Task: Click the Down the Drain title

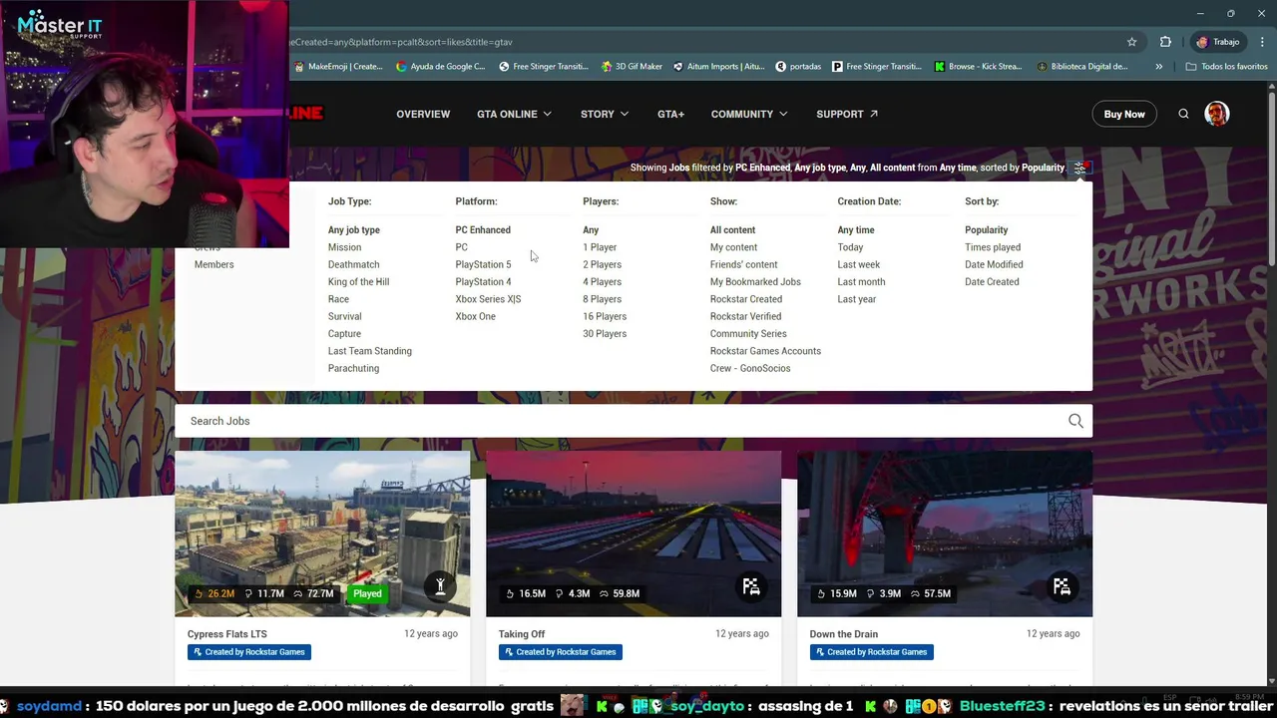Action: click(844, 634)
